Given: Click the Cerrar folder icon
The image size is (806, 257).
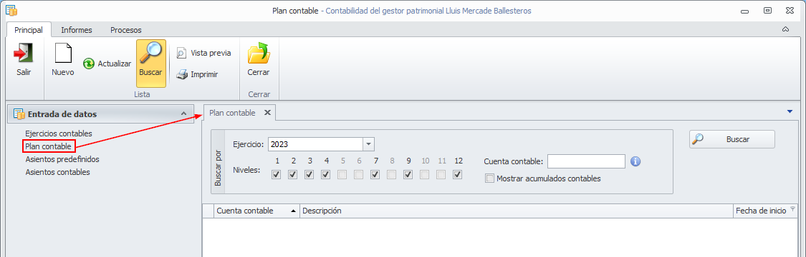Looking at the screenshot, I should 259,54.
